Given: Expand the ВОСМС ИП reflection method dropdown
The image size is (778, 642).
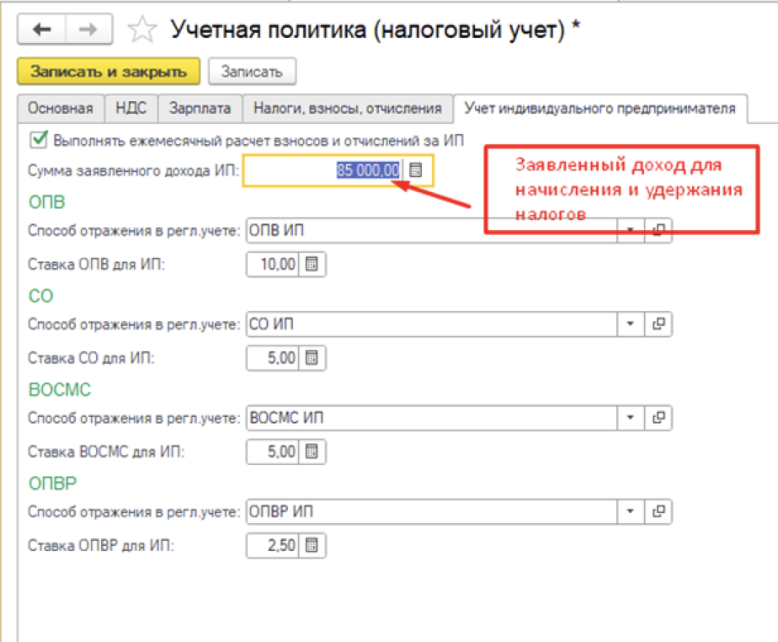Looking at the screenshot, I should [630, 417].
